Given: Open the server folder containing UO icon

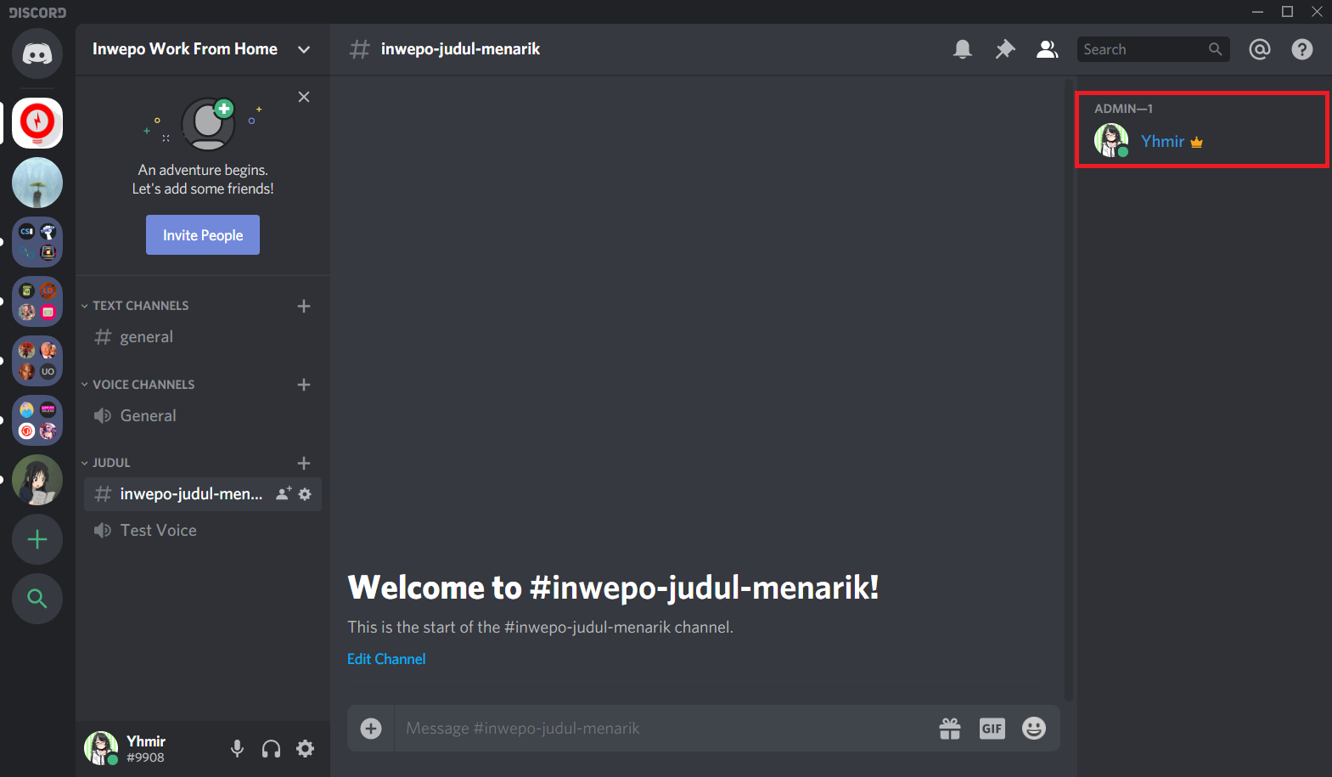Looking at the screenshot, I should click(x=37, y=361).
